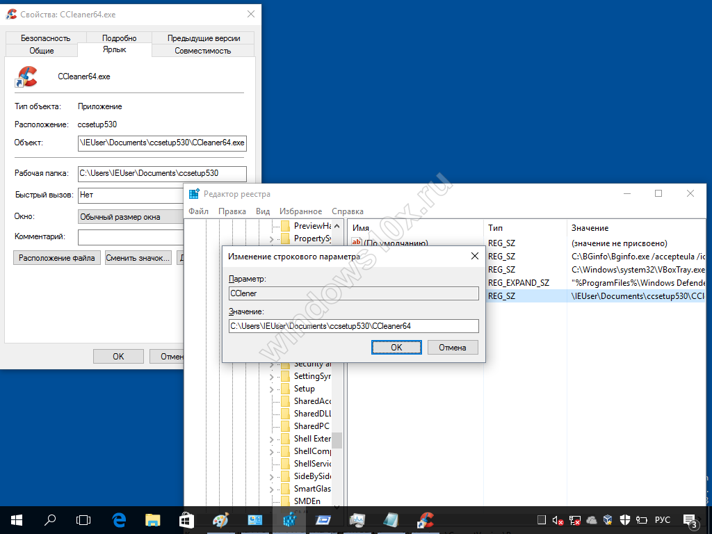The height and width of the screenshot is (534, 712).
Task: Switch to the Совместимость tab
Action: click(202, 51)
